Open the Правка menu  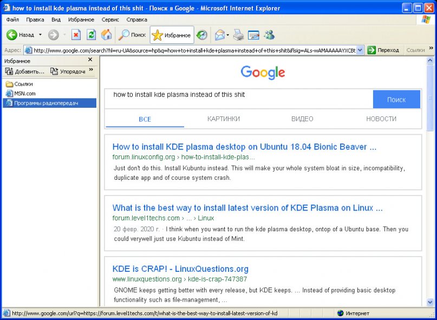35,19
